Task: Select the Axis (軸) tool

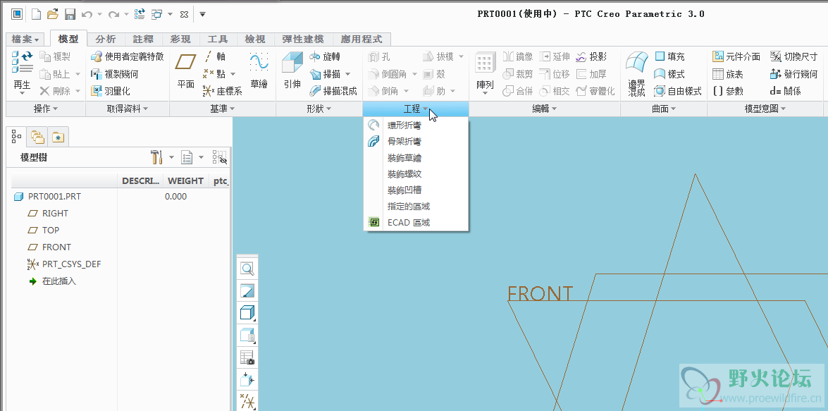Action: click(215, 56)
